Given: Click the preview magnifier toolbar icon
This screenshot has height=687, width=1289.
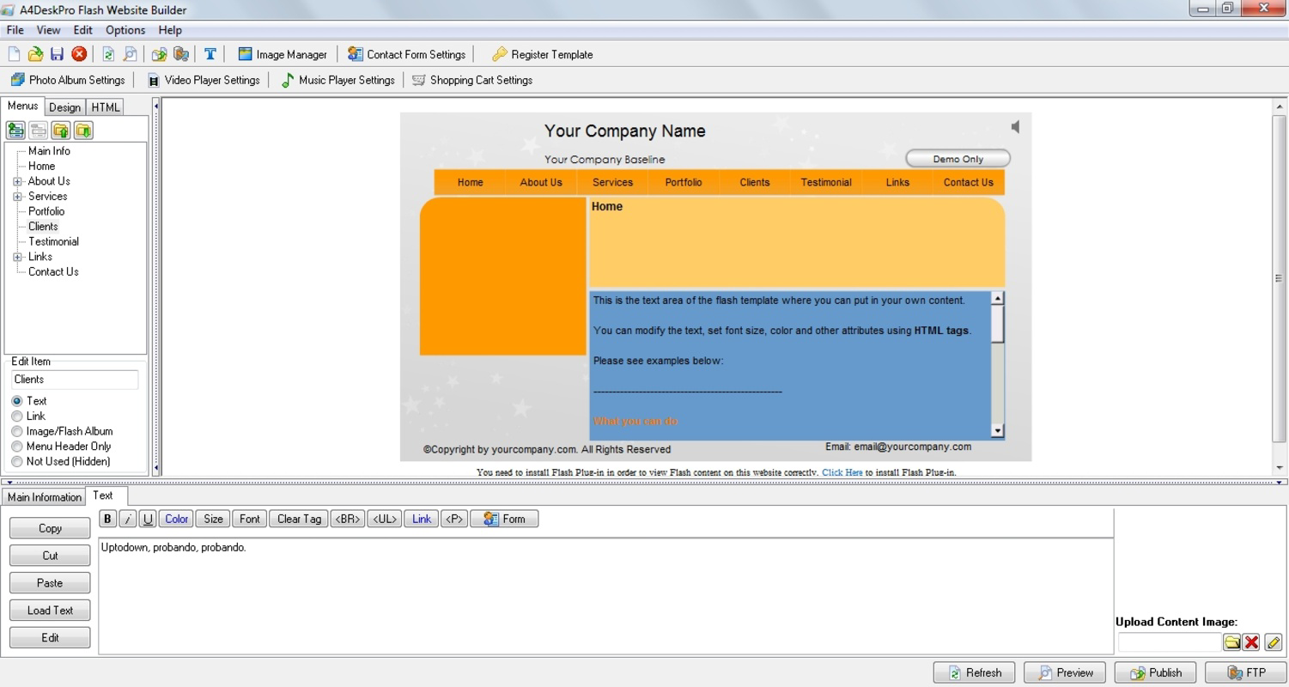Looking at the screenshot, I should click(130, 54).
